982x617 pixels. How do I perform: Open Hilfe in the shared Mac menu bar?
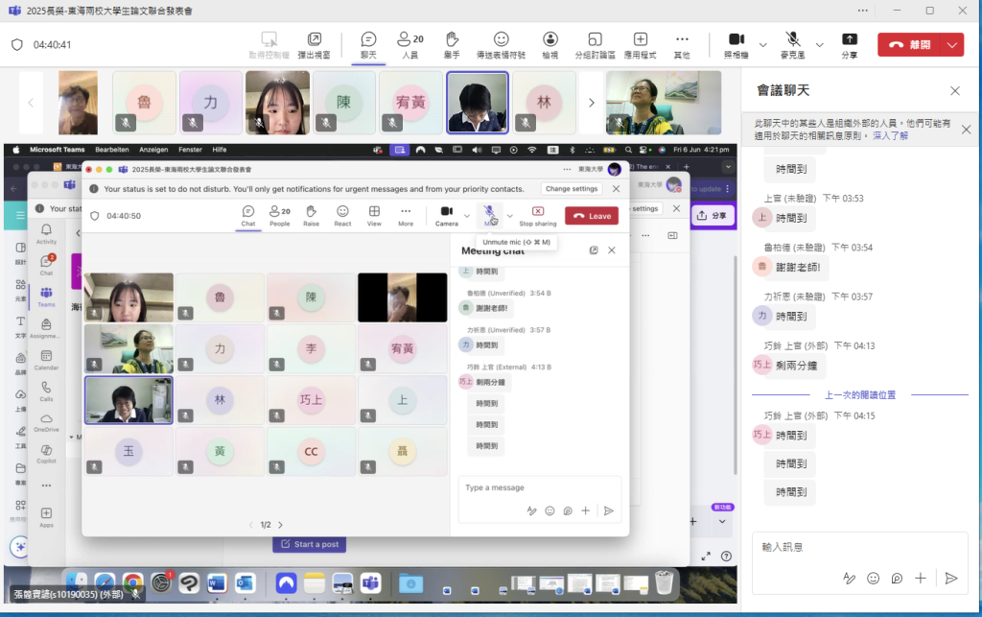point(220,150)
